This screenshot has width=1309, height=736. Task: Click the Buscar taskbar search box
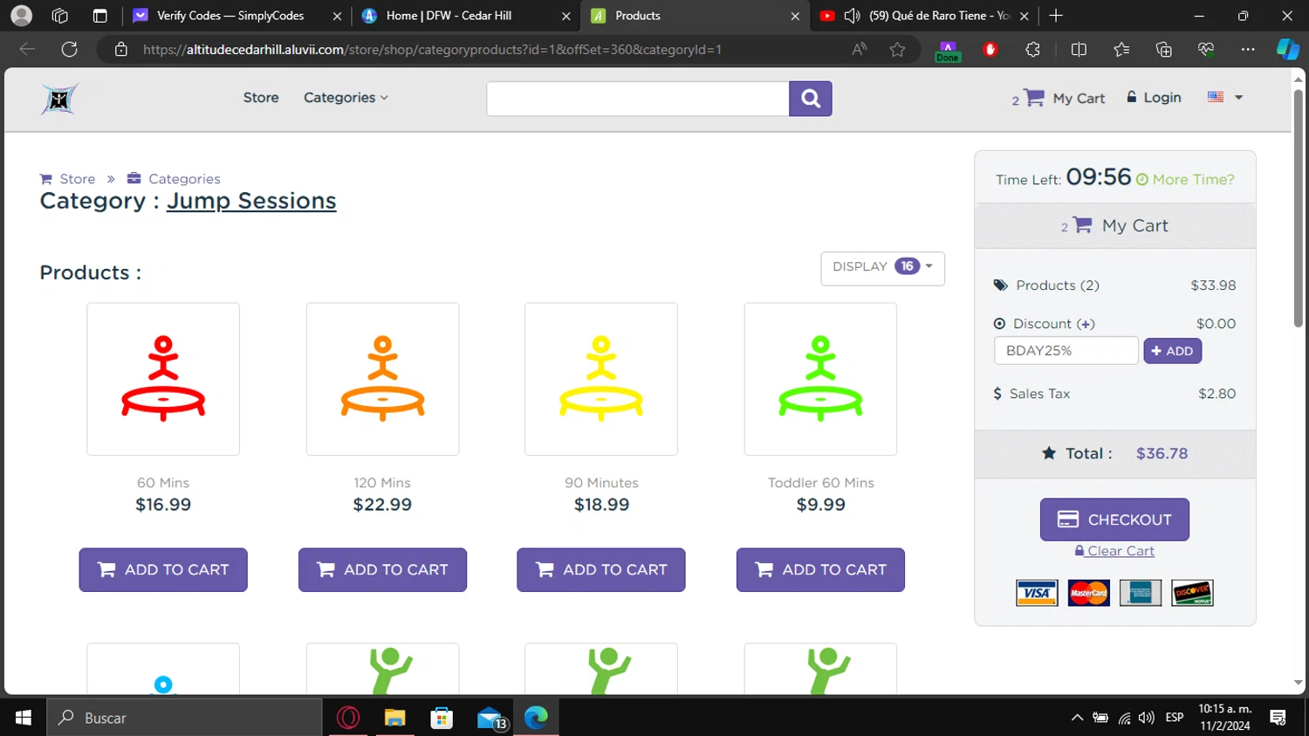[184, 718]
